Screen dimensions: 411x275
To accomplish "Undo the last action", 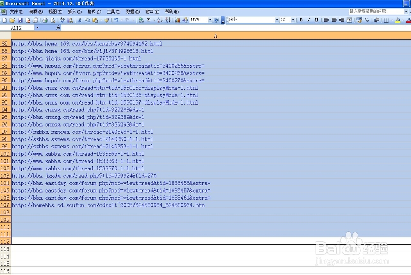I will coord(116,20).
